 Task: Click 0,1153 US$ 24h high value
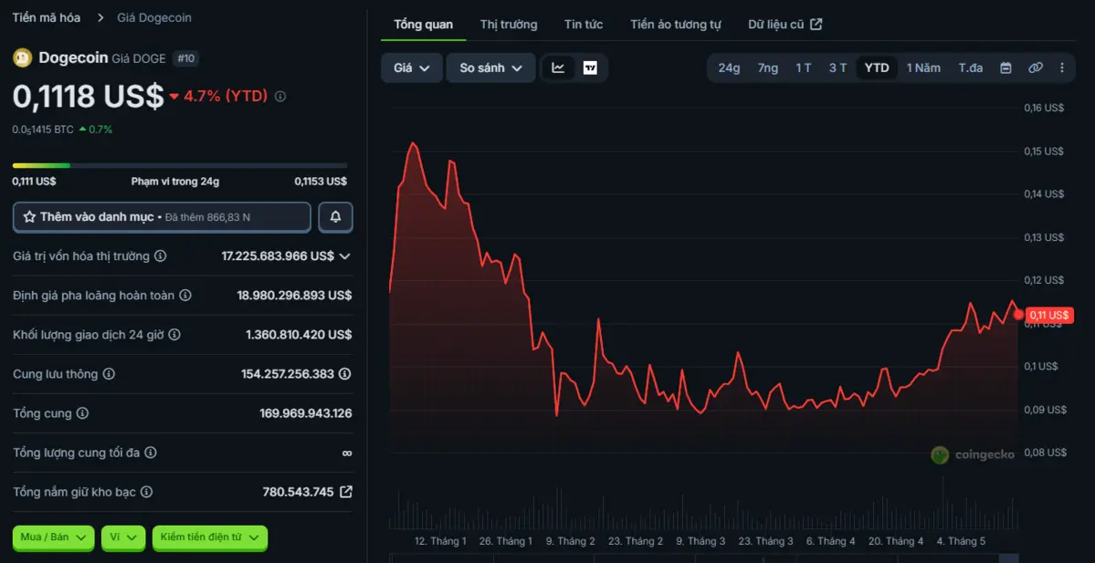(x=321, y=182)
